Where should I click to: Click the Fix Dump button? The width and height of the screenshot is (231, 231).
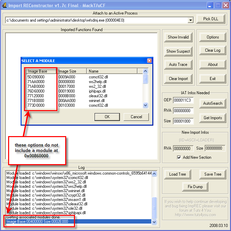tap(195, 186)
